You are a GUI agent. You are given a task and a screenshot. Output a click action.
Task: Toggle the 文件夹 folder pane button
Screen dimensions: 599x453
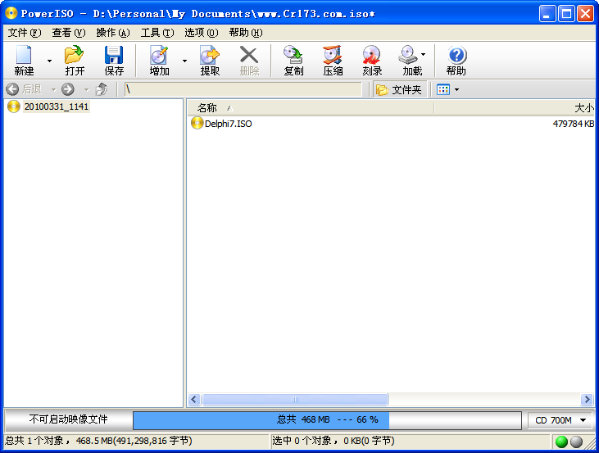[x=400, y=89]
